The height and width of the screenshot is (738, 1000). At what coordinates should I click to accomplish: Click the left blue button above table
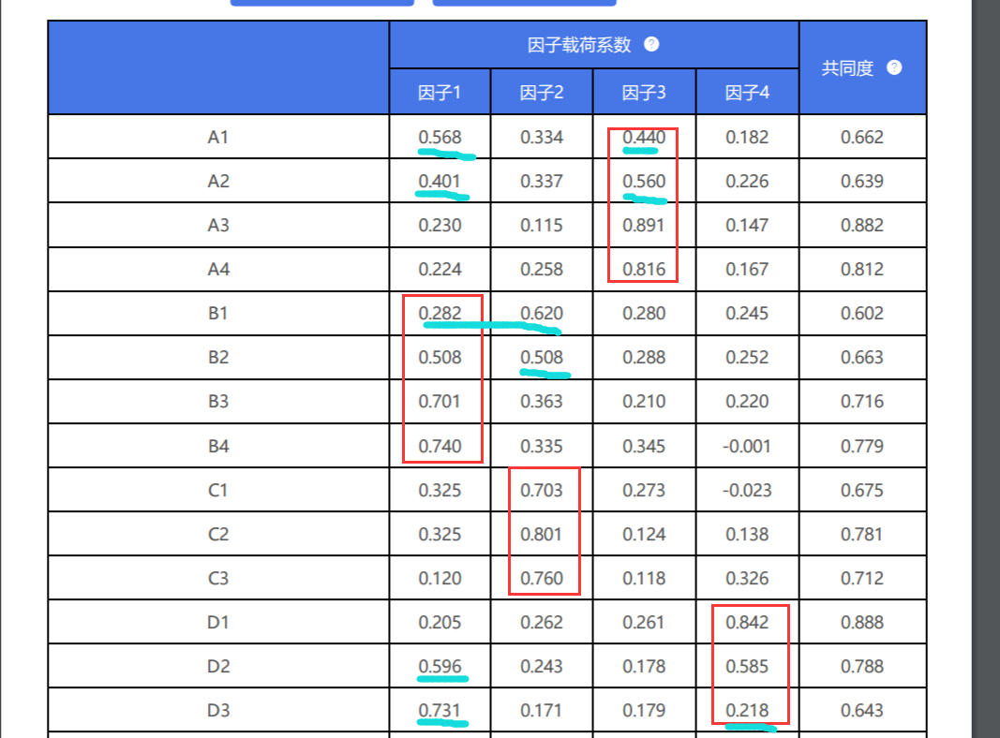point(321,3)
